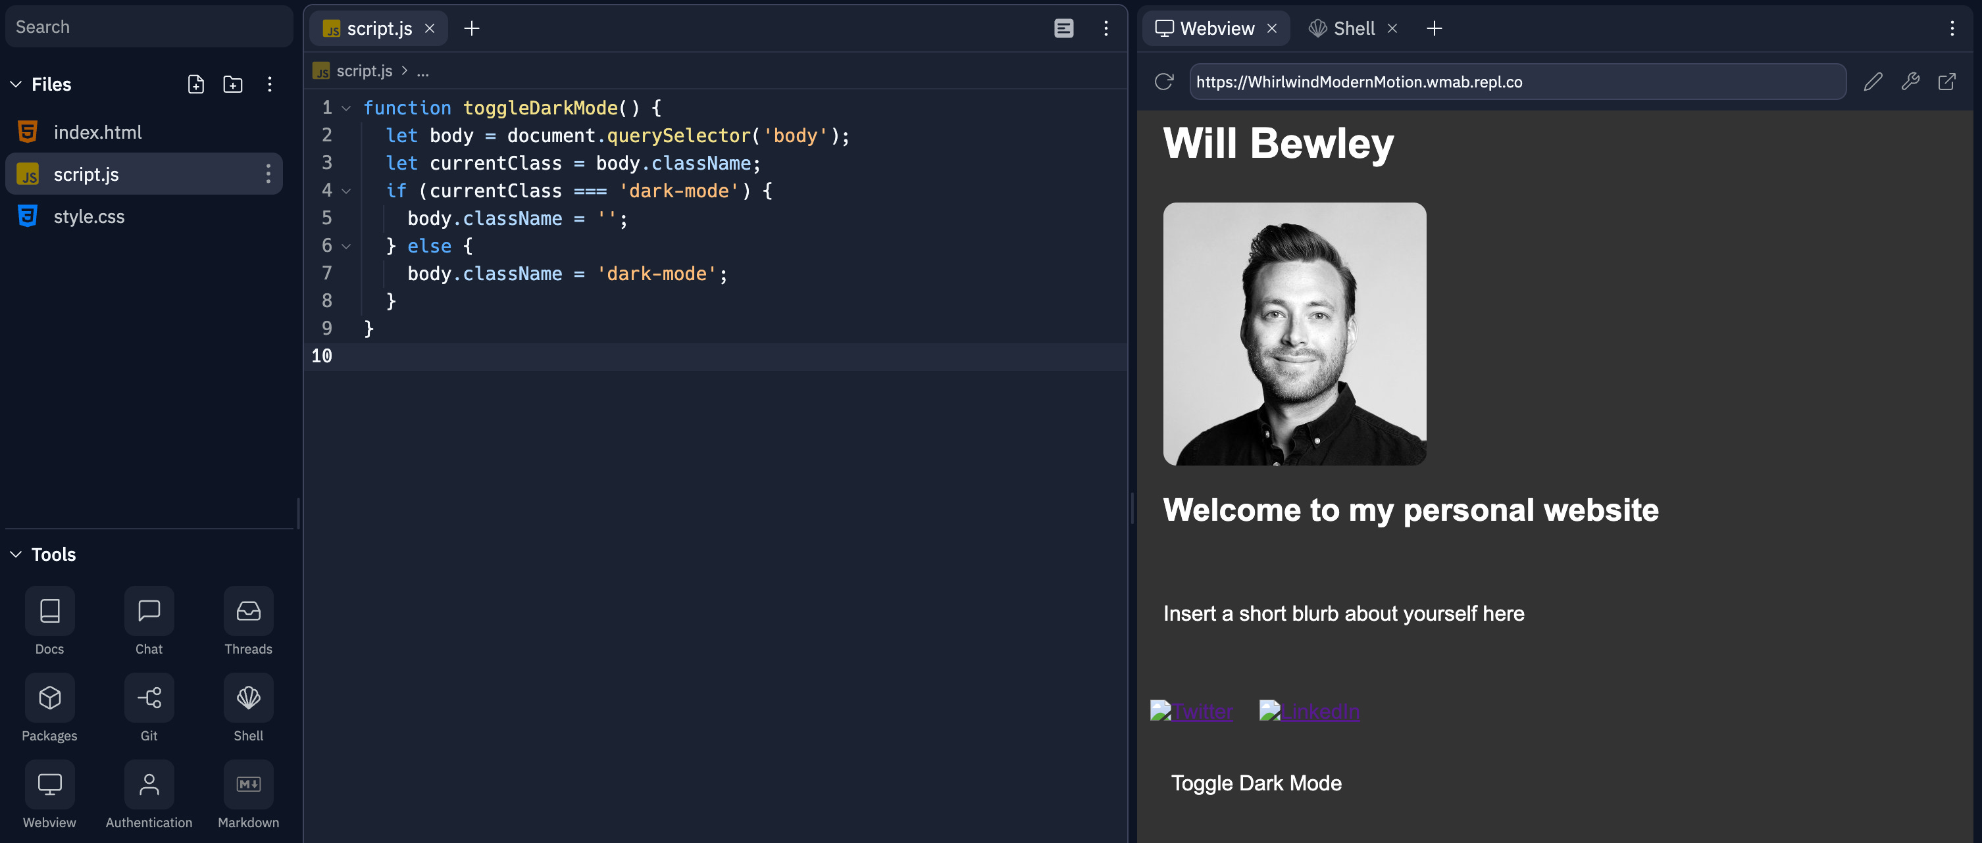Open the script.js row three-dot menu
The image size is (1982, 843).
point(268,174)
